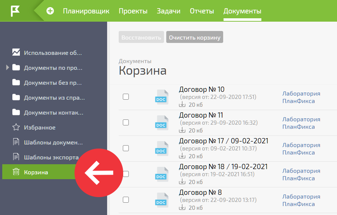Click the Восстановить button
The height and width of the screenshot is (215, 337).
tap(141, 37)
